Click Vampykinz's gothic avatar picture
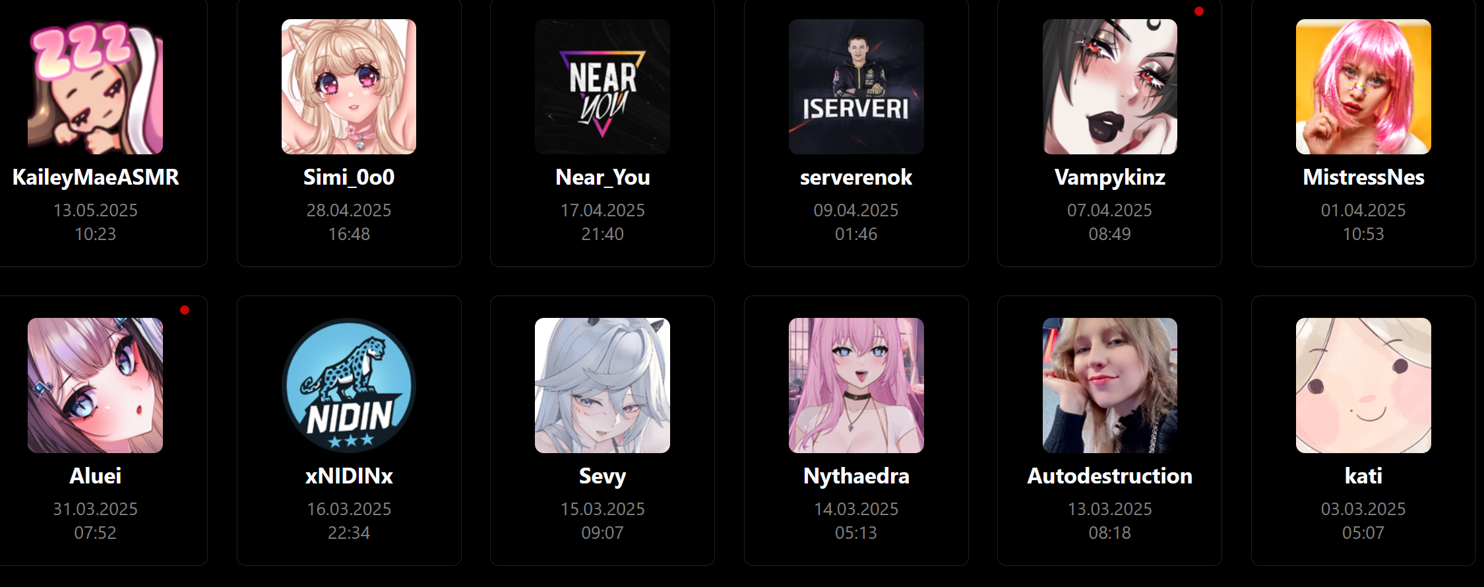Screen dimensions: 1484x587 click(1110, 86)
